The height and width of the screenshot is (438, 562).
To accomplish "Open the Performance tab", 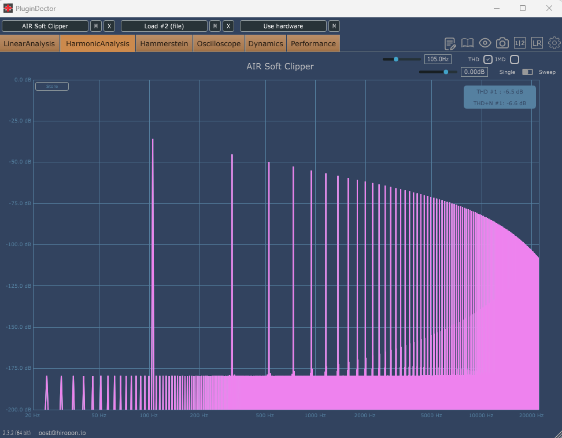I will pyautogui.click(x=313, y=43).
